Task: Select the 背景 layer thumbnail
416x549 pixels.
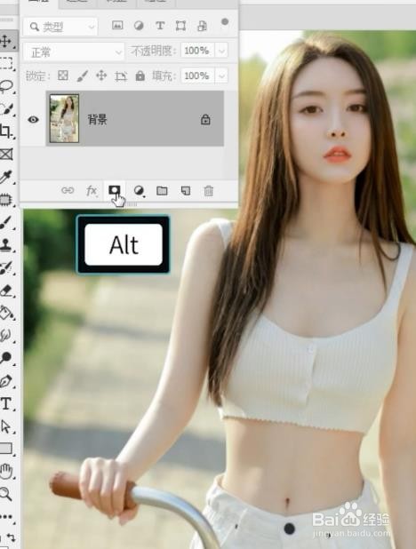Action: point(64,118)
